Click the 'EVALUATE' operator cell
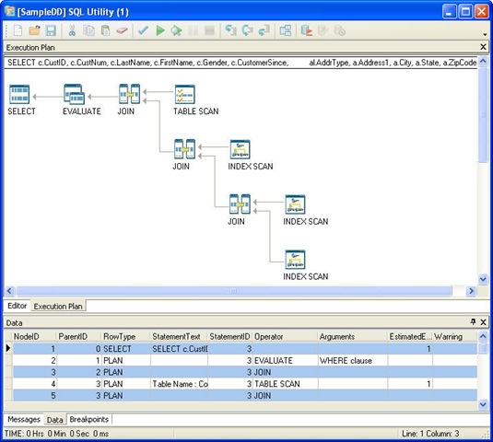Screen dimensions: 493x442 (285, 360)
